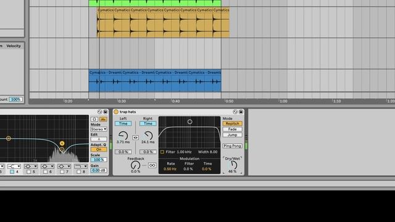This screenshot has height=222, width=395.
Task: Adjust Left delay time knob 3.71 ms
Action: point(123,136)
